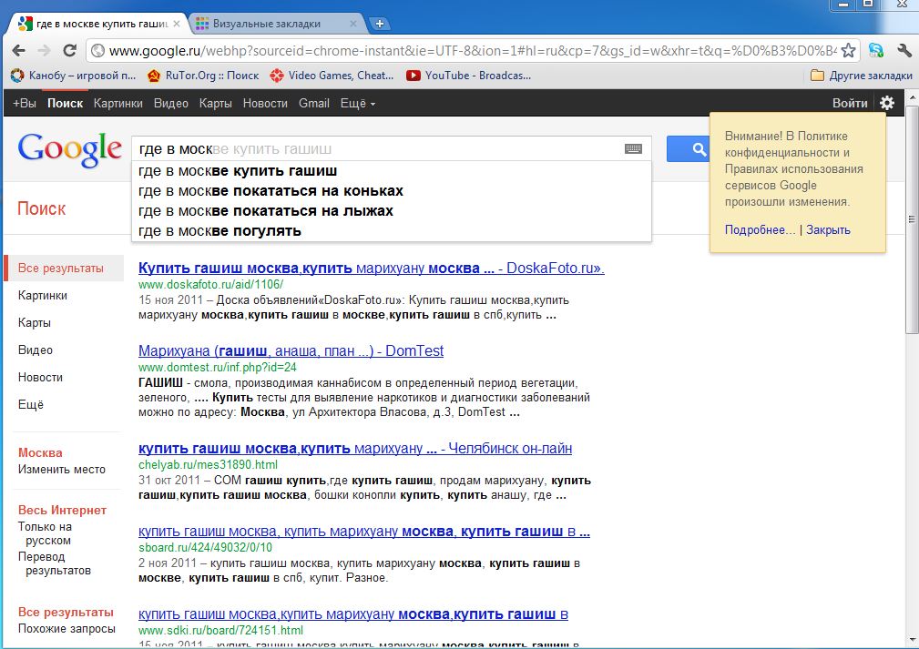Select Все результаты in the sidebar
The height and width of the screenshot is (649, 919).
point(63,269)
